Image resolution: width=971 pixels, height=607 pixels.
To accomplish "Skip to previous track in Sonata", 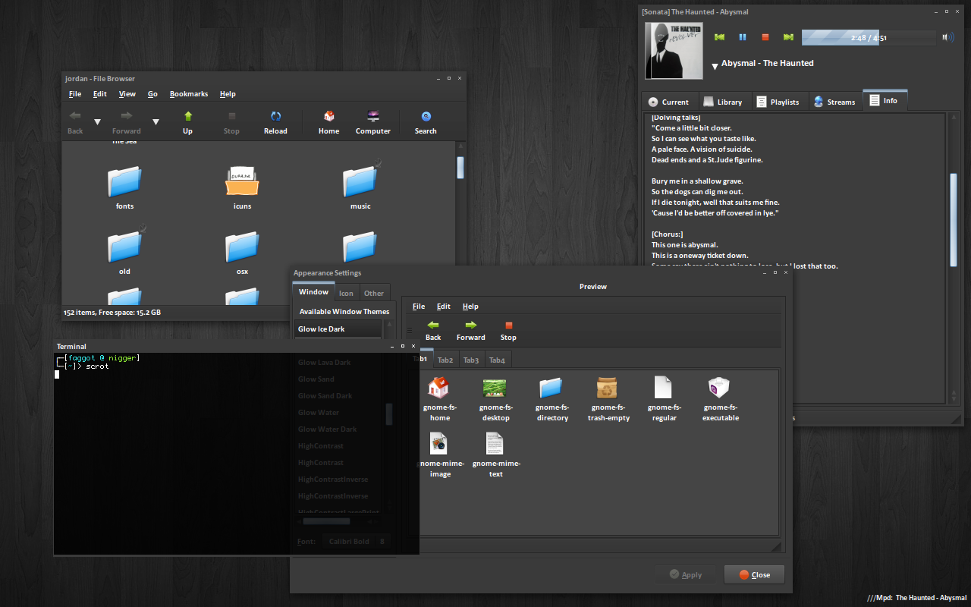I will [x=720, y=37].
